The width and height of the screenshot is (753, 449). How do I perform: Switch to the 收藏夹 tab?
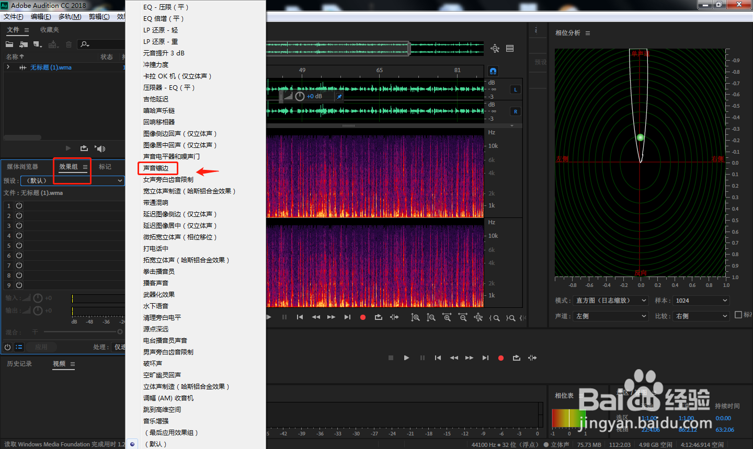click(50, 30)
